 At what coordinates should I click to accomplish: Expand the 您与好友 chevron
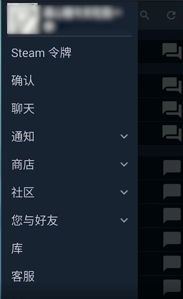click(x=124, y=220)
